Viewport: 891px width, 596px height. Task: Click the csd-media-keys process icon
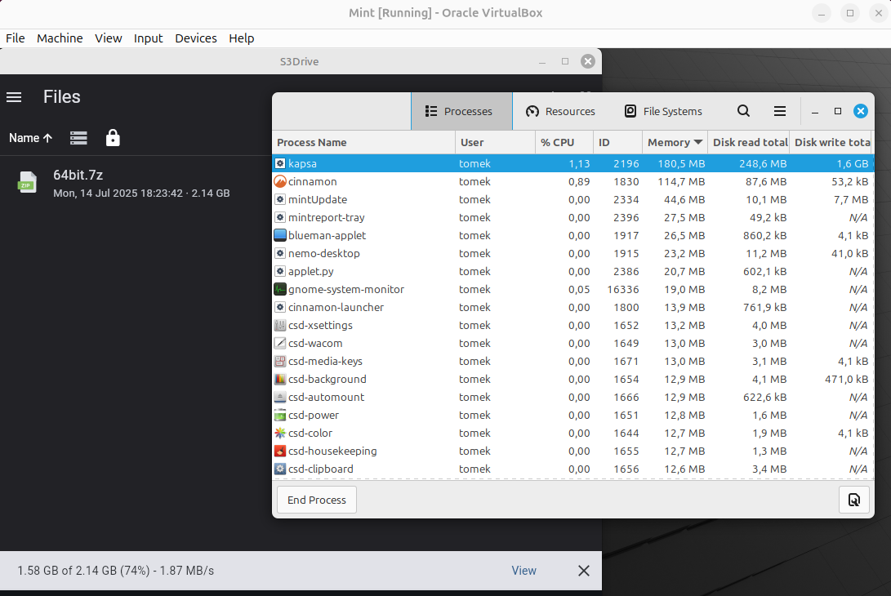(x=280, y=362)
